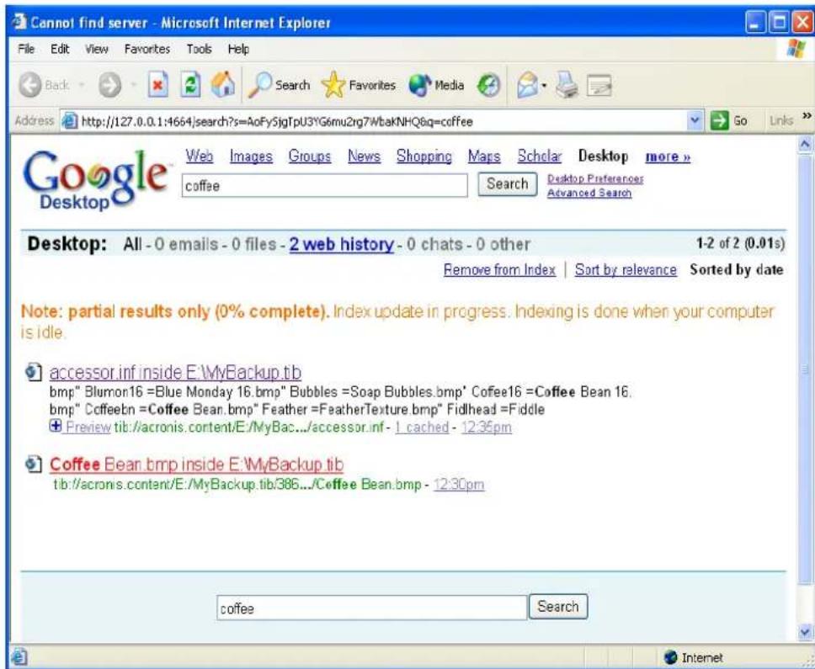This screenshot has width=815, height=669.
Task: Filter by 2 web history link
Action: click(x=341, y=244)
